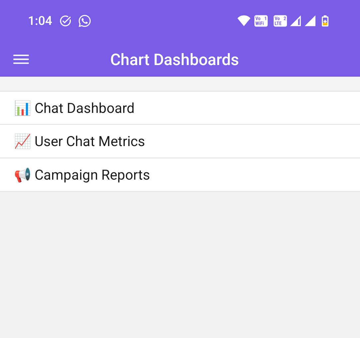Tap the Wi-Fi icon in the status bar
The width and height of the screenshot is (360, 338).
[244, 21]
